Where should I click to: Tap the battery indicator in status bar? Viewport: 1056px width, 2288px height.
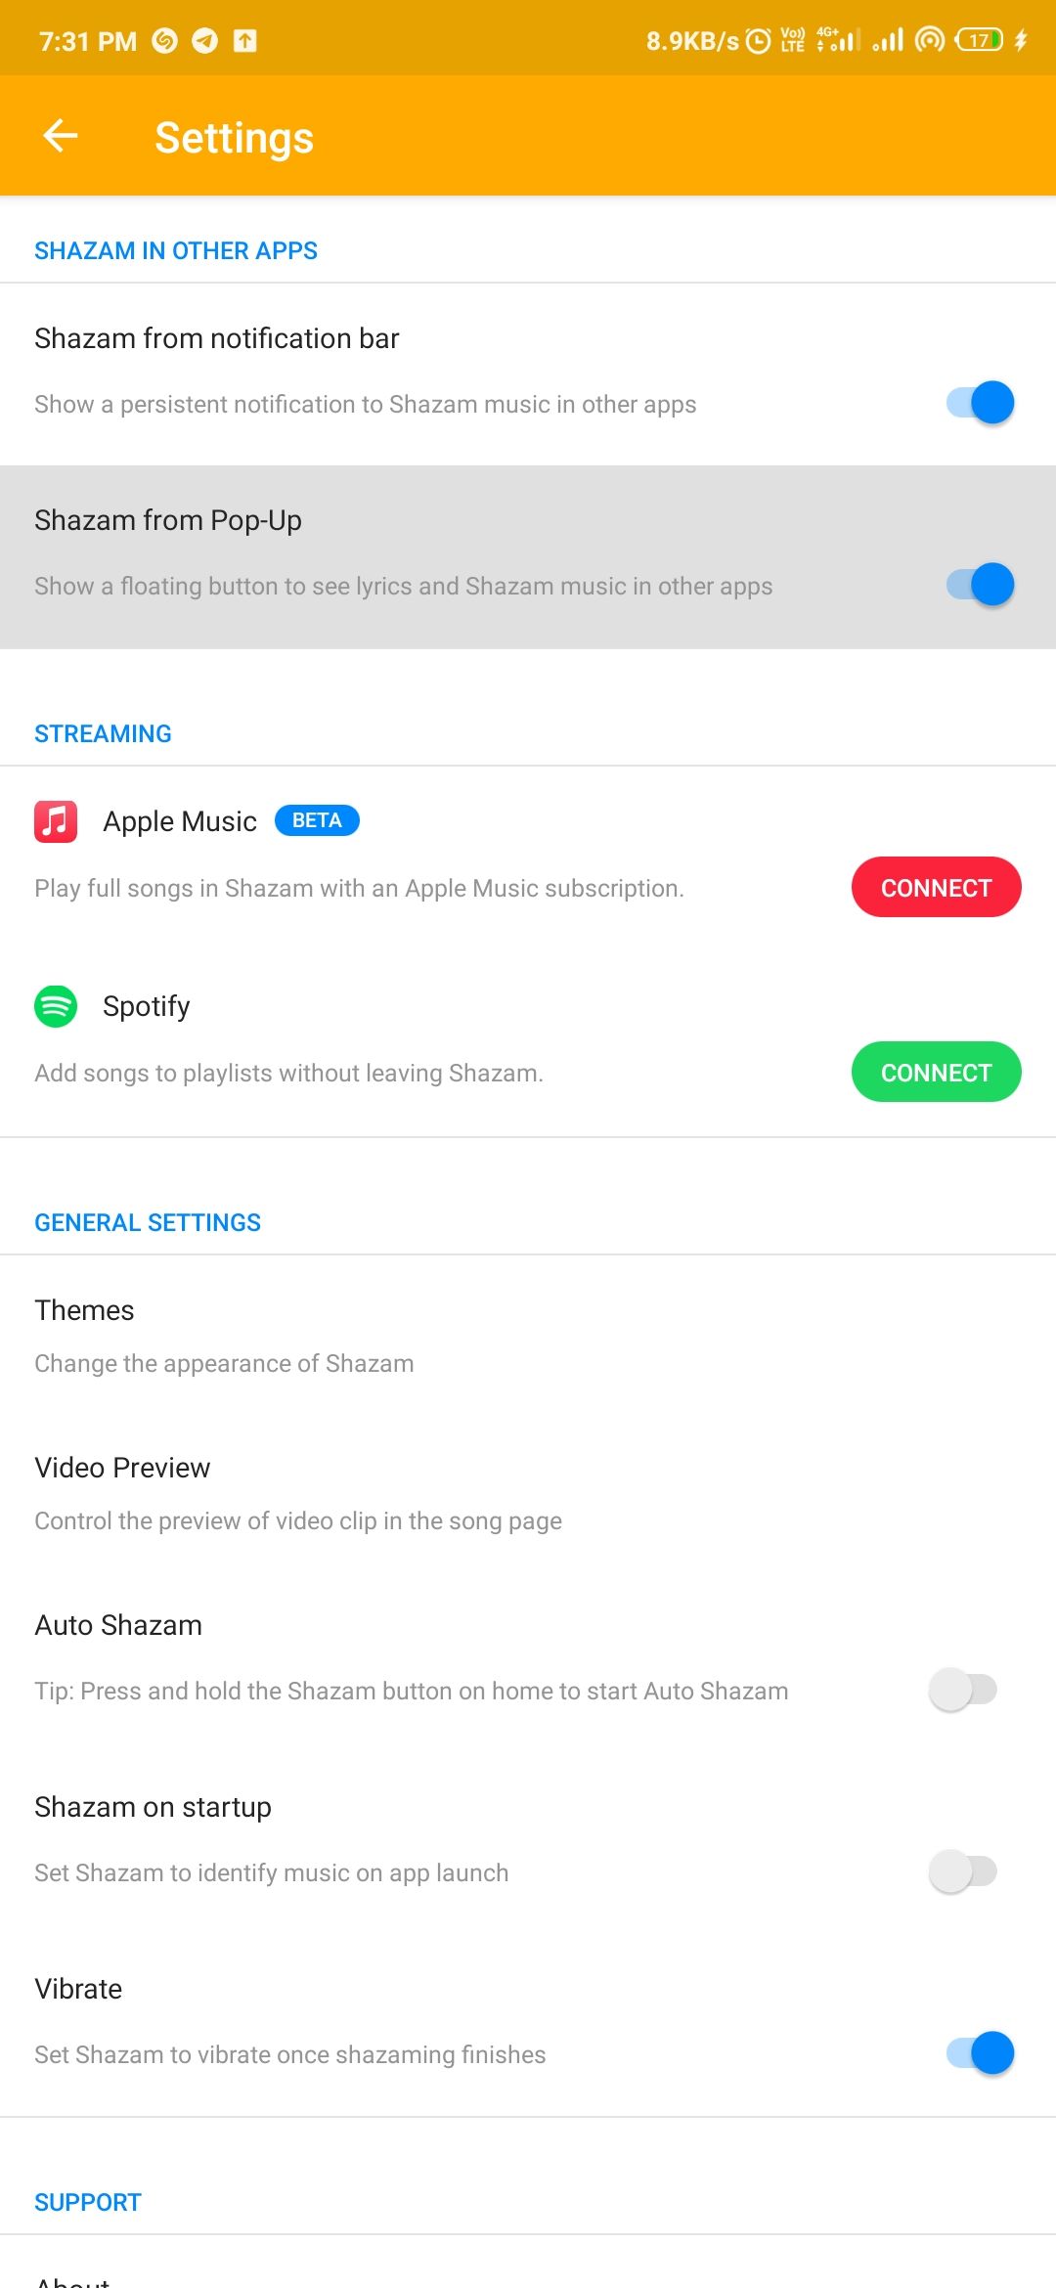click(x=979, y=40)
